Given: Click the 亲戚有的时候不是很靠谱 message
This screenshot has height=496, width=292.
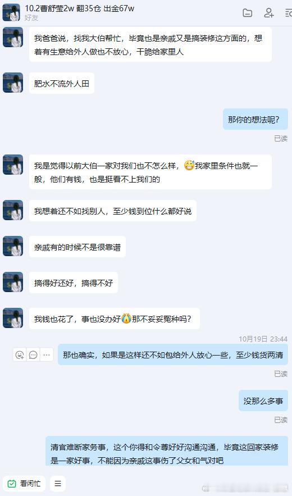Looking at the screenshot, I should pyautogui.click(x=77, y=247).
